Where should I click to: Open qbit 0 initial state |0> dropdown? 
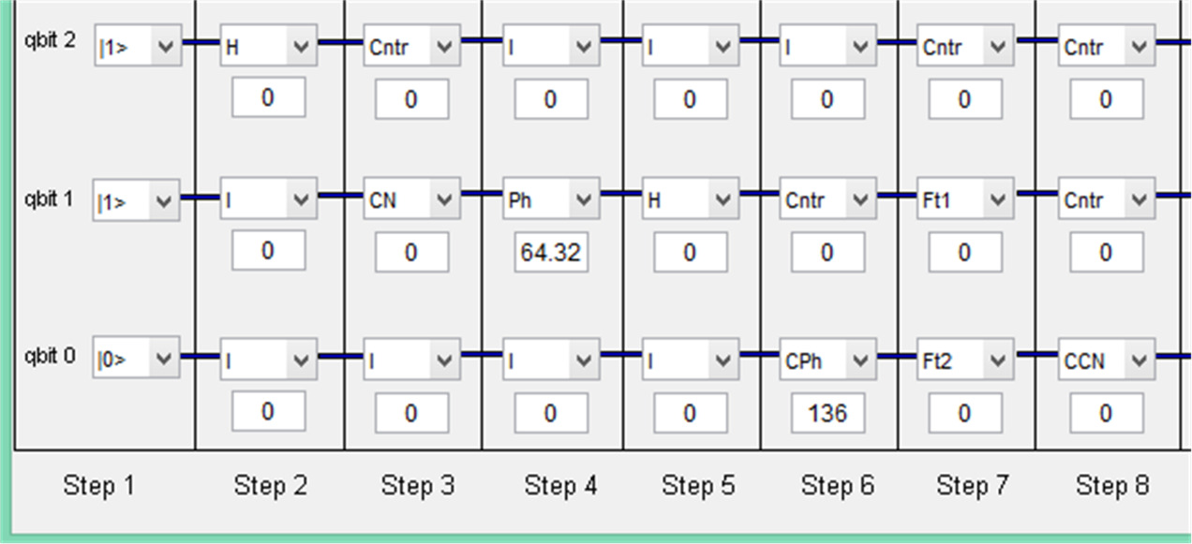(x=136, y=359)
